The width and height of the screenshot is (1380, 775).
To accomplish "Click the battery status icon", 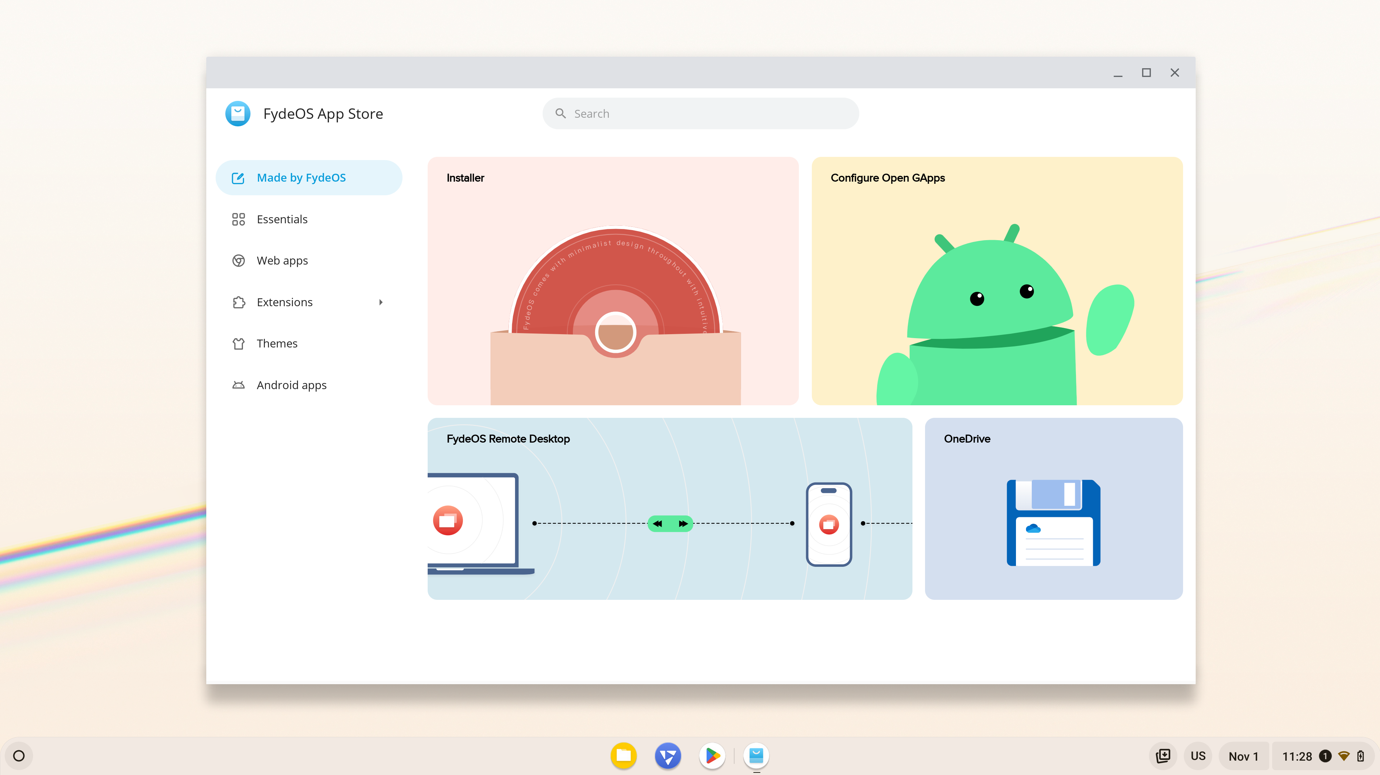I will tap(1361, 756).
